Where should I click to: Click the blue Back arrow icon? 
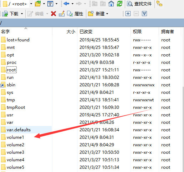[66, 4]
